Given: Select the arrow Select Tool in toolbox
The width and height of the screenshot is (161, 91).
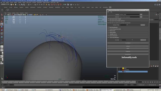Looking at the screenshot, I should point(2,15).
